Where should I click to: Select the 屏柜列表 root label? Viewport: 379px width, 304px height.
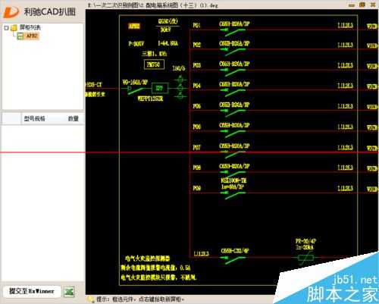(x=30, y=27)
